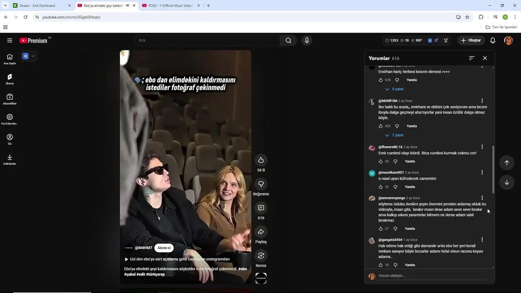
Task: Dislike @gangsta3434's comment
Action: click(x=395, y=265)
